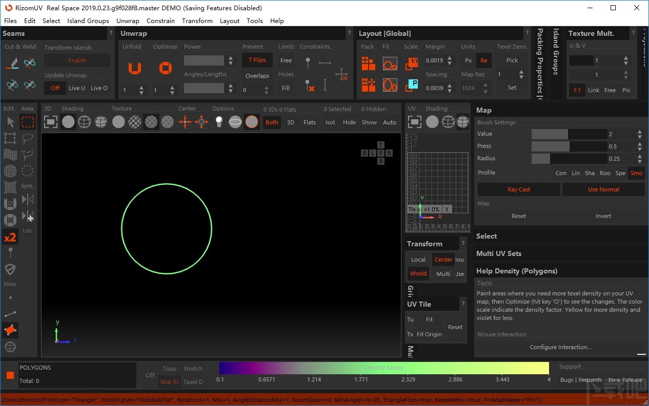Image resolution: width=649 pixels, height=406 pixels.
Task: Click the Unfold U icon
Action: click(x=134, y=68)
